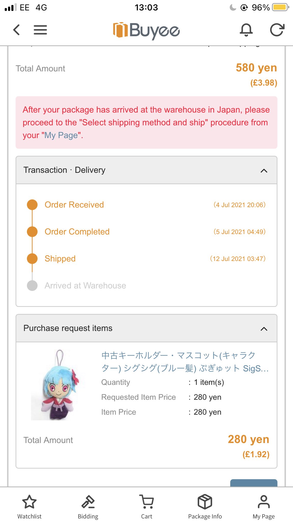Switch to Package Info tab
This screenshot has height=522, width=293.
point(205,506)
